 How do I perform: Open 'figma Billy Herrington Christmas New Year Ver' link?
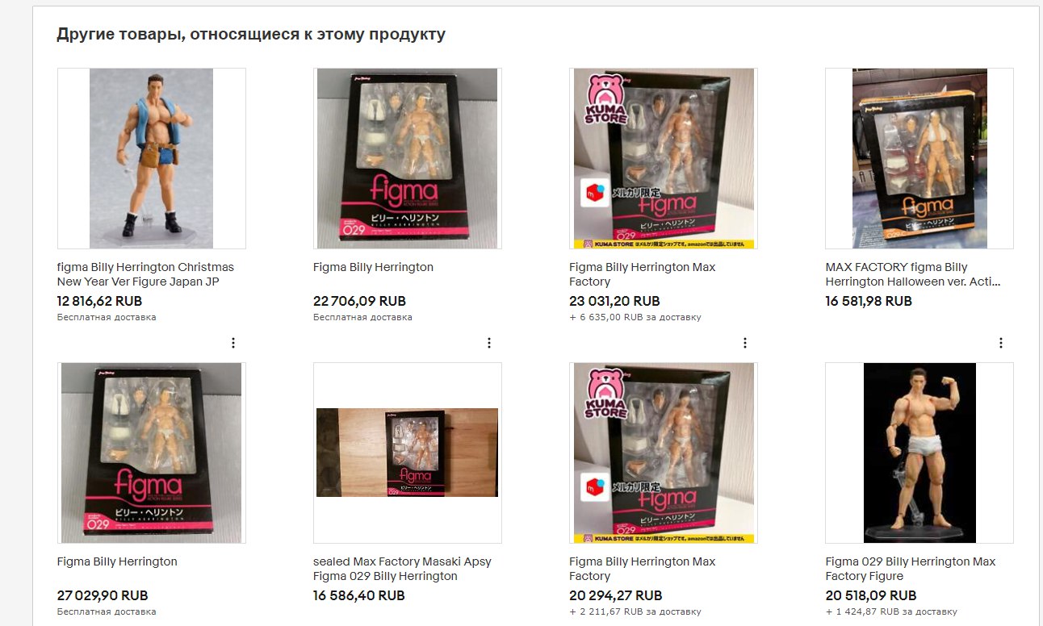145,274
